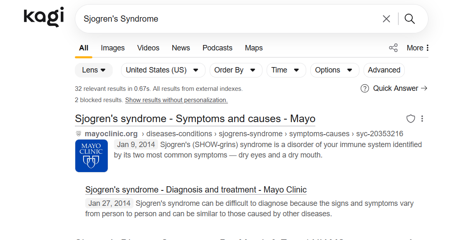Open the Lens dropdown
This screenshot has width=458, height=240.
coord(94,70)
